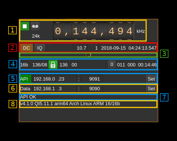Click the frequency dial digit 9
This screenshot has height=141, width=177.
pyautogui.click(x=120, y=31)
